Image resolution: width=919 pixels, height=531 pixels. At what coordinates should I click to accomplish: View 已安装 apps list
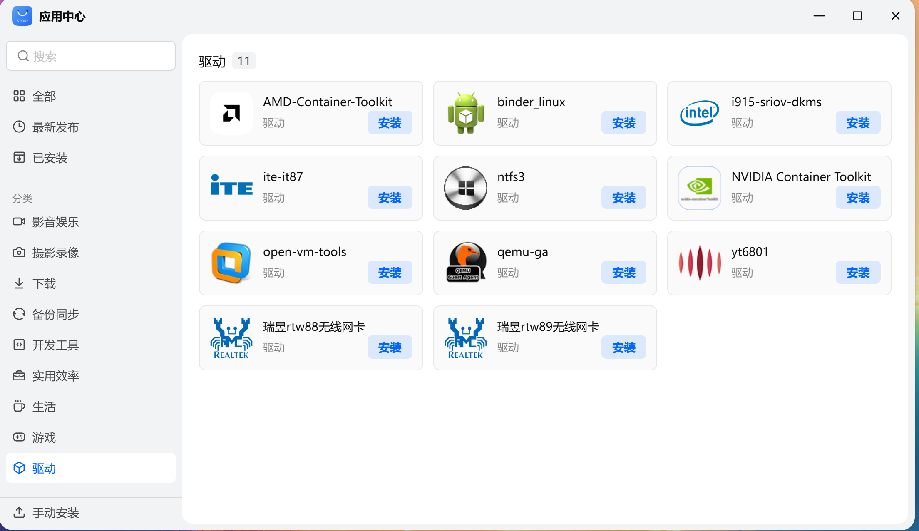pyautogui.click(x=91, y=158)
